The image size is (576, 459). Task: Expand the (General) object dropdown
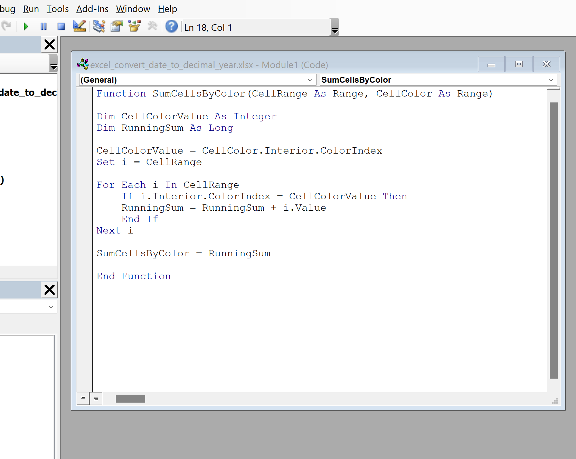310,80
